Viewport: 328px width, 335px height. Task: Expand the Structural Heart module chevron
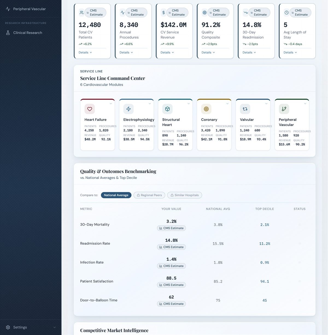point(189,104)
